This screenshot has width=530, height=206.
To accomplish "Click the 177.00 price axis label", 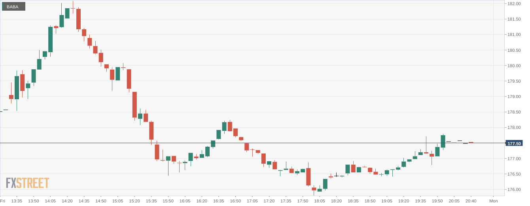I will point(514,159).
